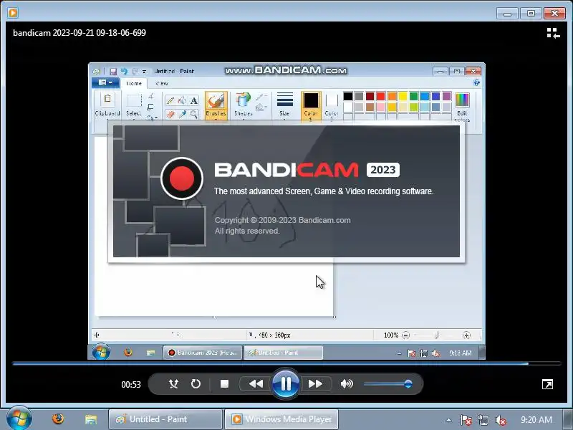Screen dimensions: 573x430
Task: Pick the Magnifier tool in recorded Paint
Action: coord(194,115)
